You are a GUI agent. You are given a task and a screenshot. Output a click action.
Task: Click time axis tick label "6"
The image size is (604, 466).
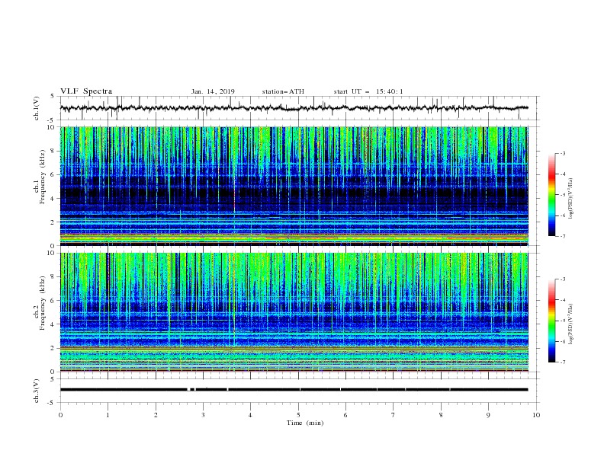pos(345,415)
